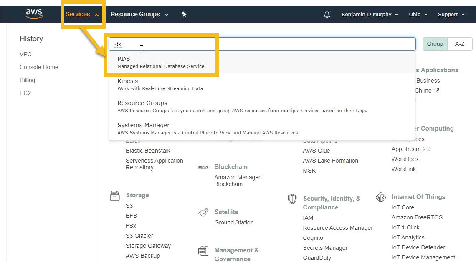Open IoT Core service
Image resolution: width=476 pixels, height=262 pixels.
pyautogui.click(x=403, y=207)
